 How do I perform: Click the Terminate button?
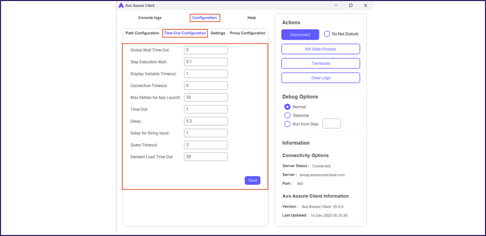pos(320,63)
